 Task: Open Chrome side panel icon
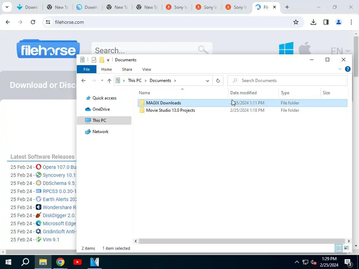pos(326,22)
